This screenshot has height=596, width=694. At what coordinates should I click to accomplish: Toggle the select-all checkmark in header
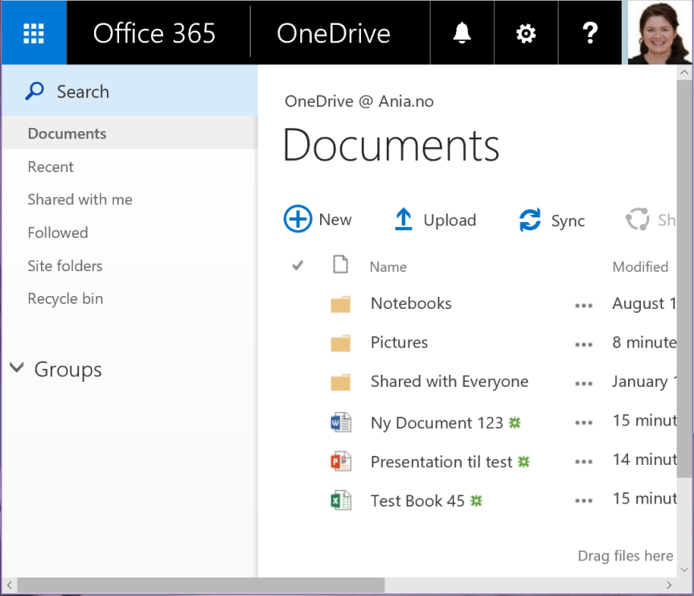pos(298,265)
